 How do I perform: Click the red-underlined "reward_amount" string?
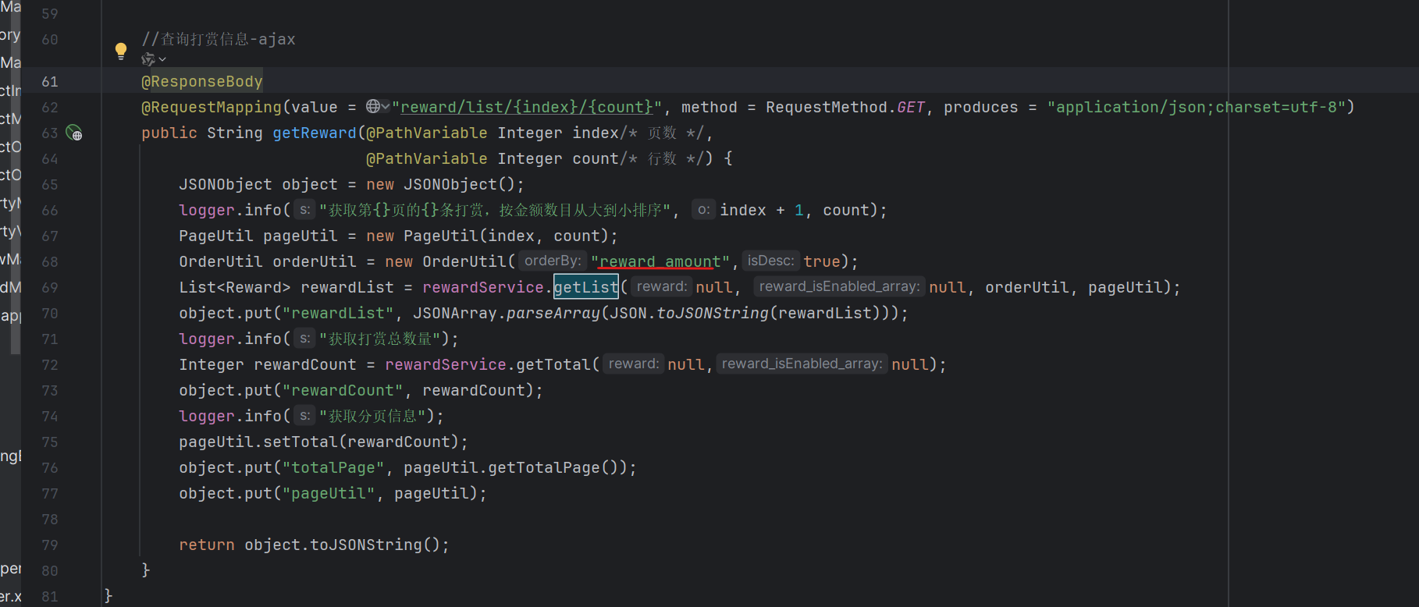(x=660, y=261)
